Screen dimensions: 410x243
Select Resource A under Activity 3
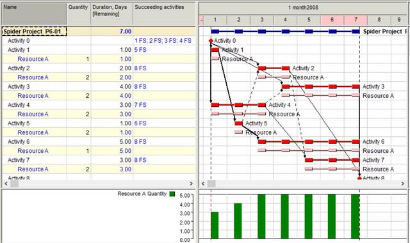pyautogui.click(x=33, y=95)
